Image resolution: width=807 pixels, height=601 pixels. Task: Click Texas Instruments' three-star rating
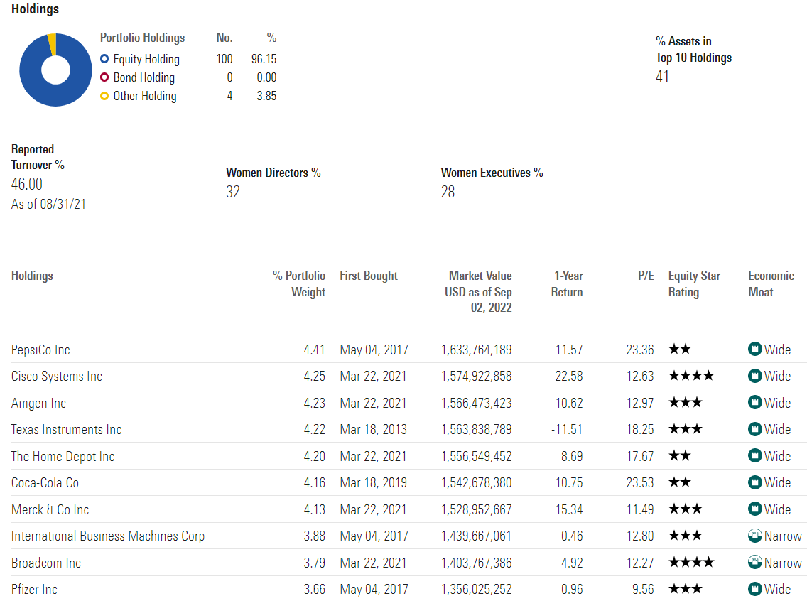click(686, 429)
